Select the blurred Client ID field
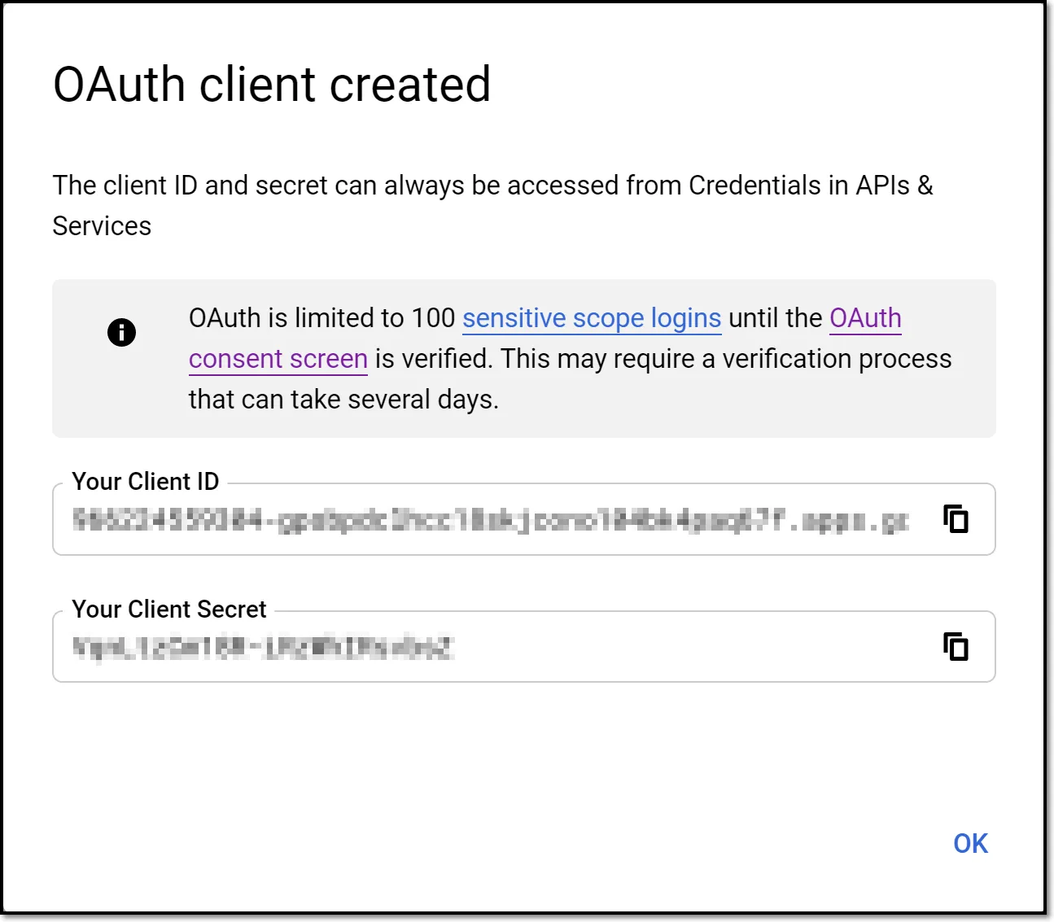Screen dimensions: 1054x922 click(524, 519)
